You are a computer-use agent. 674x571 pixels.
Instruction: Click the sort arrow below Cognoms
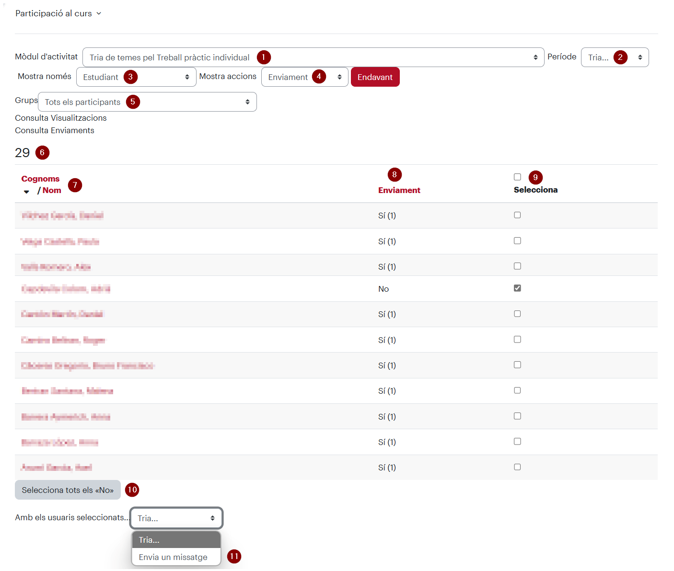coord(26,192)
